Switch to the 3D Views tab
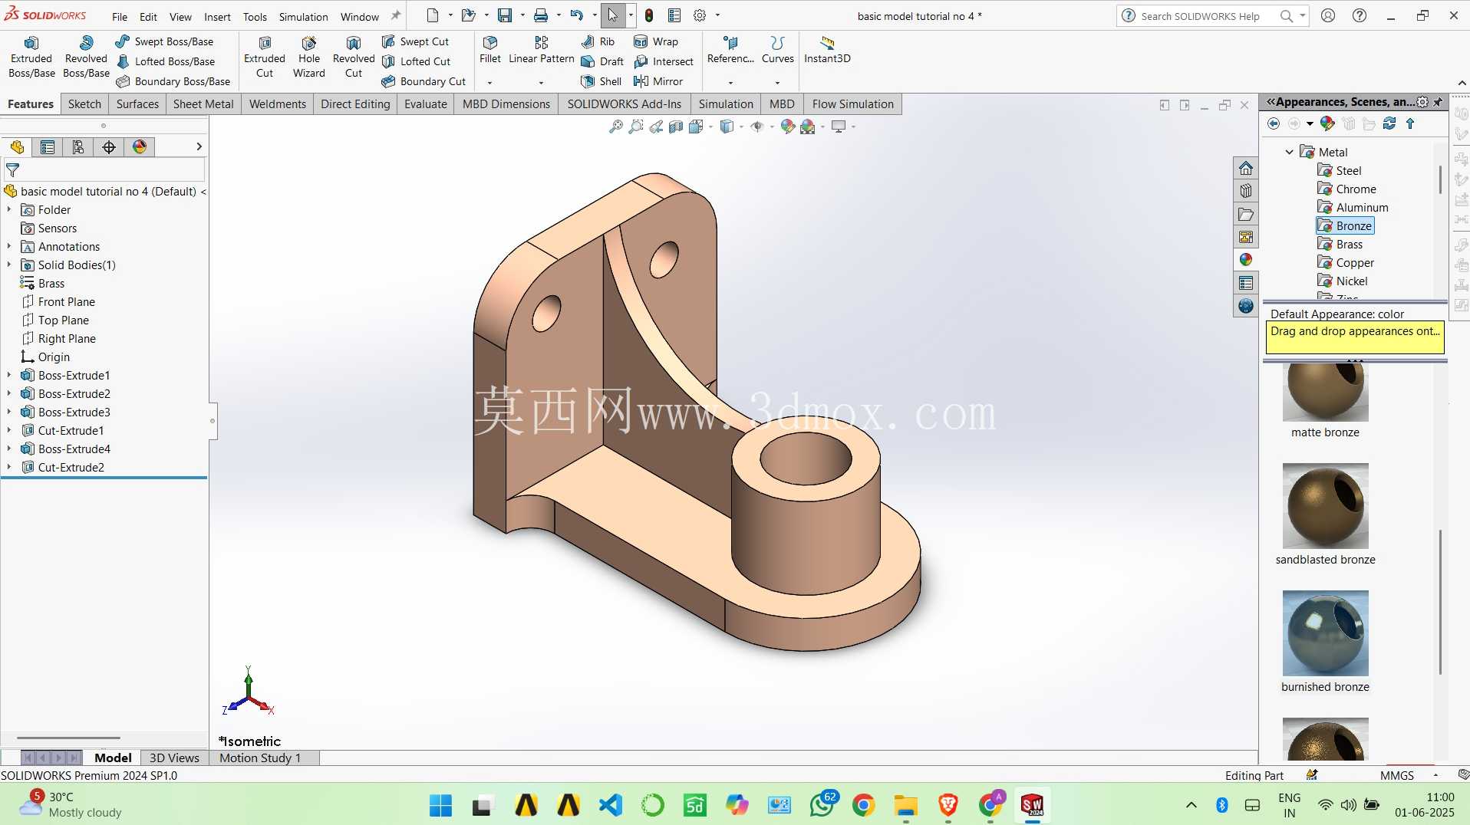1470x825 pixels. pyautogui.click(x=174, y=758)
